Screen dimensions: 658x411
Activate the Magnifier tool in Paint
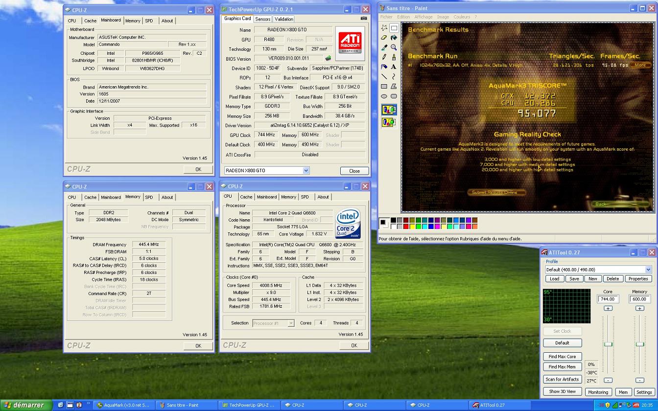pyautogui.click(x=394, y=47)
